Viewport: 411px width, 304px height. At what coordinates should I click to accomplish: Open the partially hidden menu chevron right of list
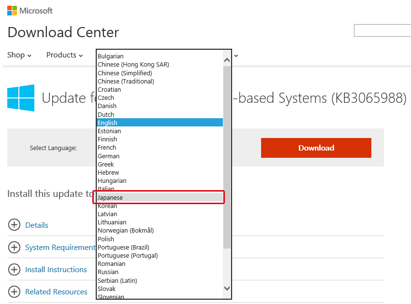236,55
